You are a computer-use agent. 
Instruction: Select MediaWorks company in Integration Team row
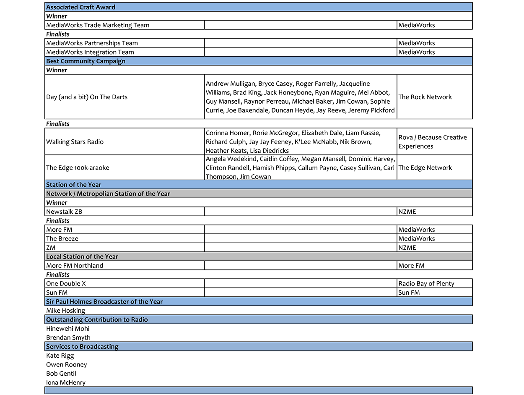click(x=435, y=52)
